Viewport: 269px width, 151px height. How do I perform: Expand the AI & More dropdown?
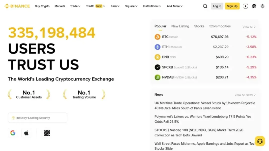click(174, 6)
